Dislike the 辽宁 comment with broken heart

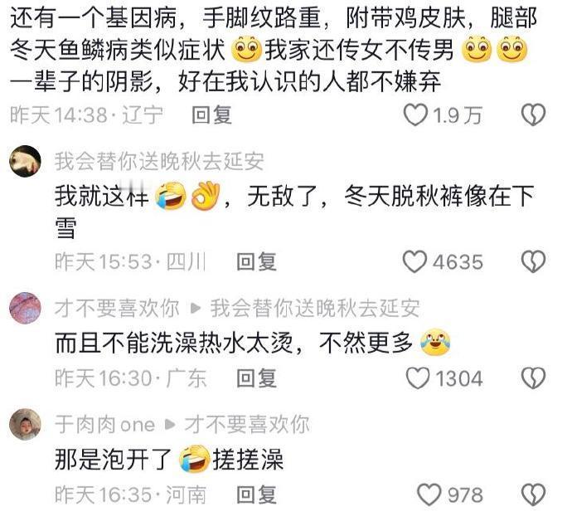click(533, 114)
